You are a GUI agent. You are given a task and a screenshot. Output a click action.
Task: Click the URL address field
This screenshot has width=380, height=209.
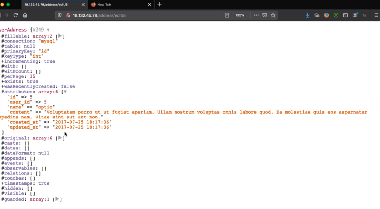[147, 15]
